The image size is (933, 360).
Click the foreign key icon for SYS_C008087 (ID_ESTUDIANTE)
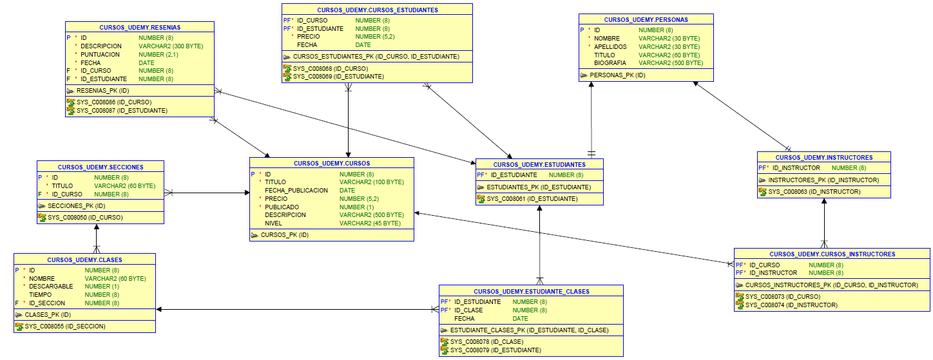coord(71,111)
